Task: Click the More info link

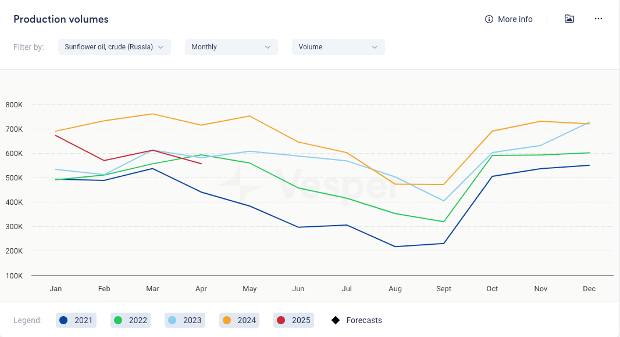Action: point(515,19)
